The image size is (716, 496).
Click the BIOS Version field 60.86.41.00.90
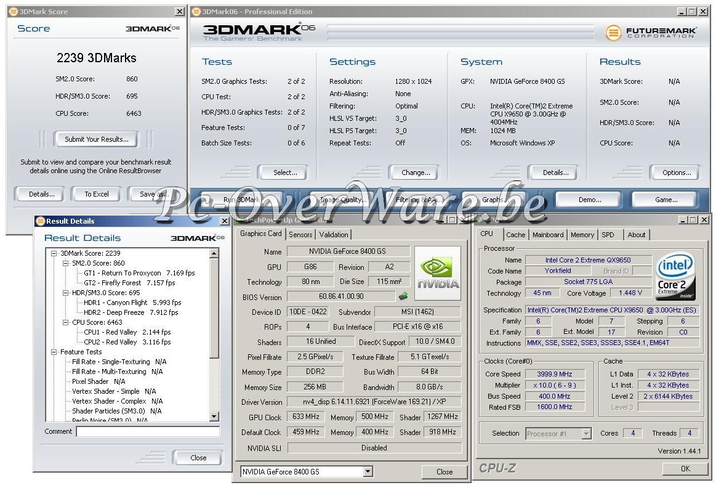click(341, 296)
